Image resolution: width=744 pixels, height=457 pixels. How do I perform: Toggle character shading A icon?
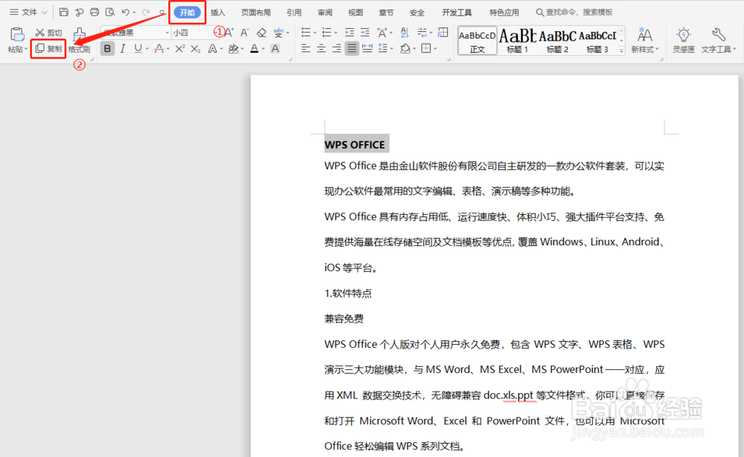275,49
